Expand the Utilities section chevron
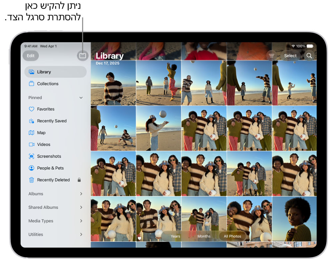 [81, 234]
